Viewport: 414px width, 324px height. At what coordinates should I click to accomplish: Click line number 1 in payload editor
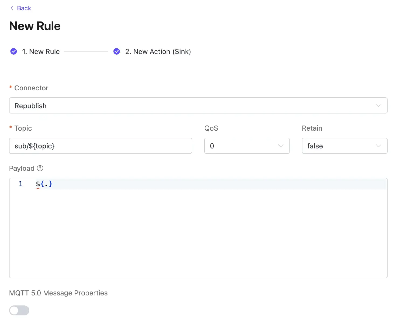(x=20, y=184)
